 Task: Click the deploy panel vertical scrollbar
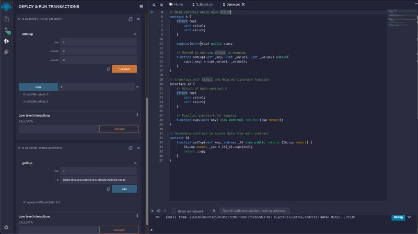147,161
